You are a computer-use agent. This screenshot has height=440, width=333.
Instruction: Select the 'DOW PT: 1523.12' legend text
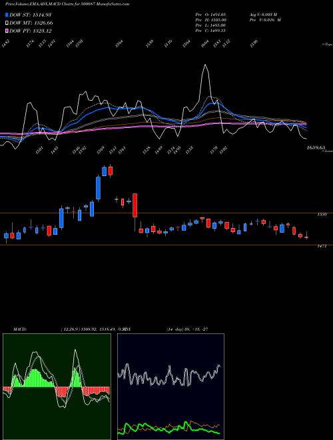pos(30,31)
